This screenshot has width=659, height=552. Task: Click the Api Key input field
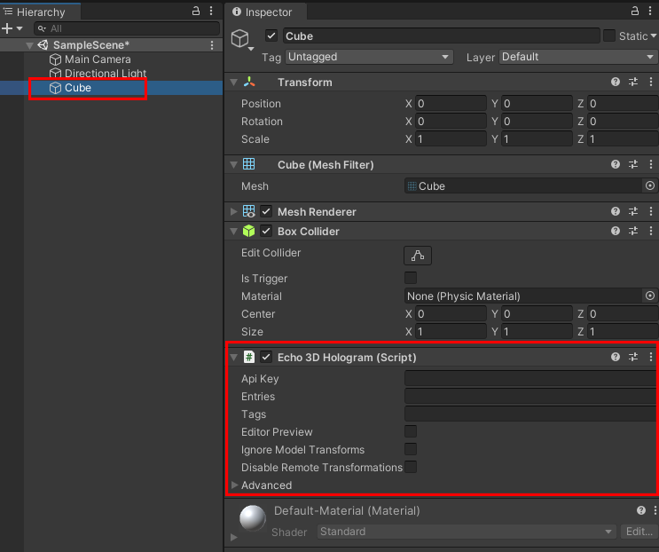coord(530,378)
